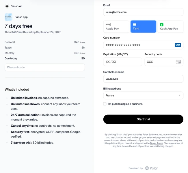Click the Polar logo icon
This screenshot has height=173, width=188.
(x=147, y=168)
